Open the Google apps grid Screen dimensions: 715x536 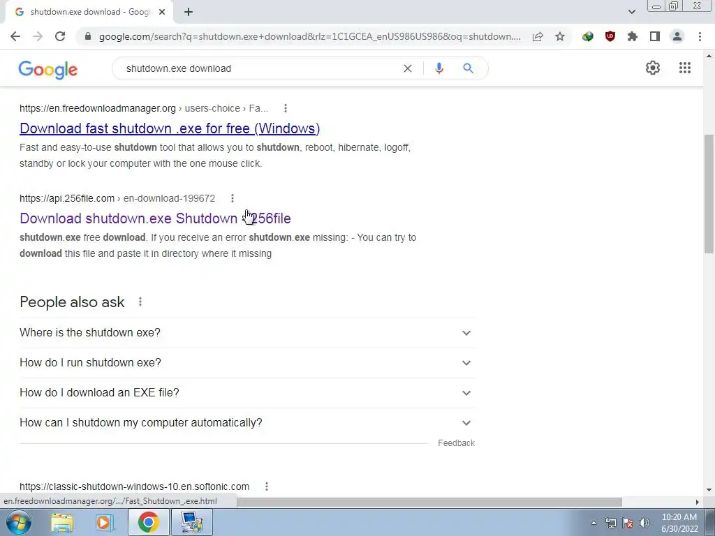click(x=685, y=68)
